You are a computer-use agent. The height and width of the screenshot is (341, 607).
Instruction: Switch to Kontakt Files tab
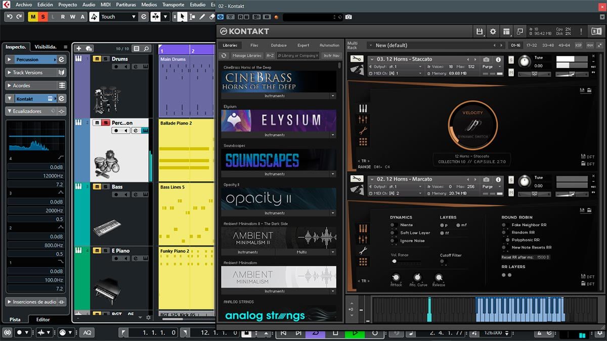[x=254, y=45]
